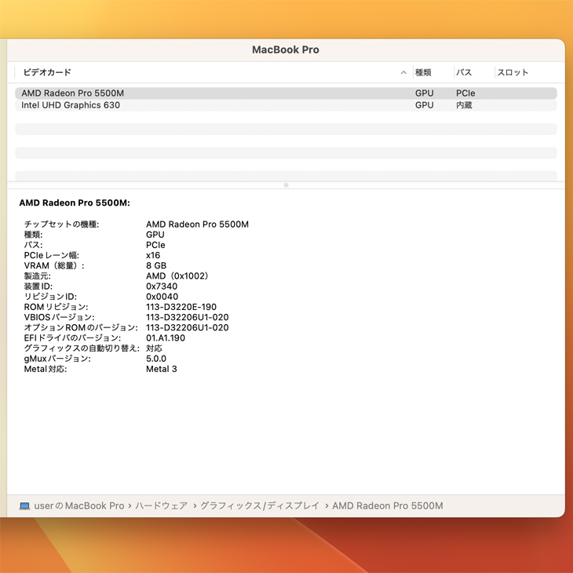Click the Metal 3 value text

point(162,369)
